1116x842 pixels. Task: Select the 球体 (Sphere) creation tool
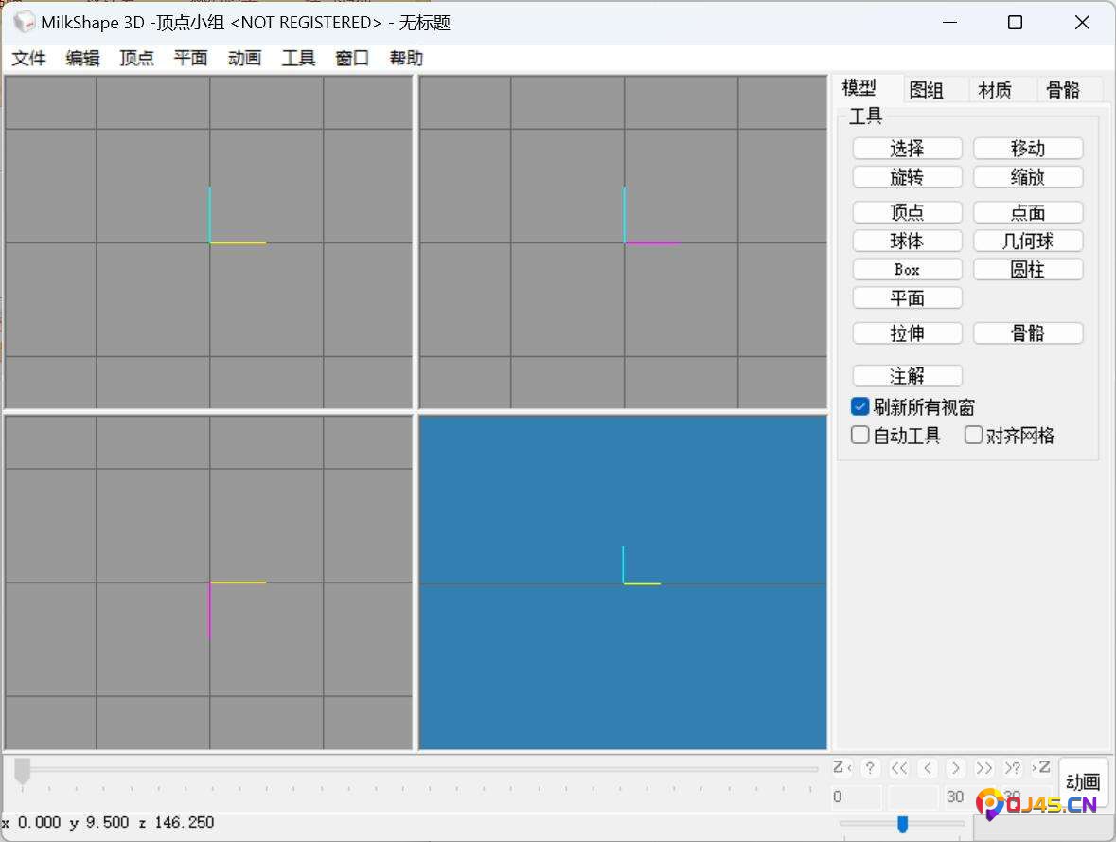906,241
